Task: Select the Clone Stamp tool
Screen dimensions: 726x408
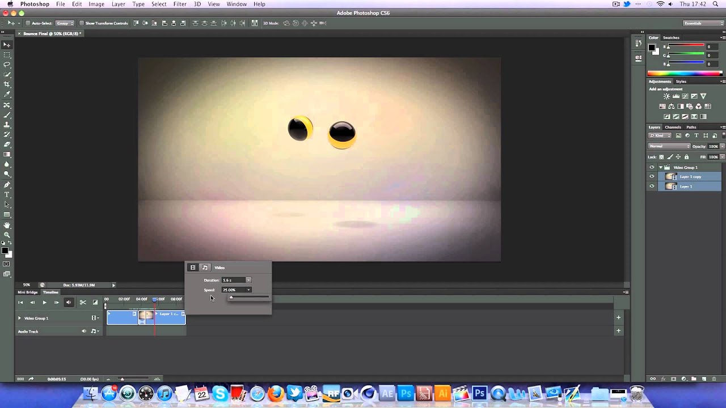Action: pyautogui.click(x=7, y=125)
